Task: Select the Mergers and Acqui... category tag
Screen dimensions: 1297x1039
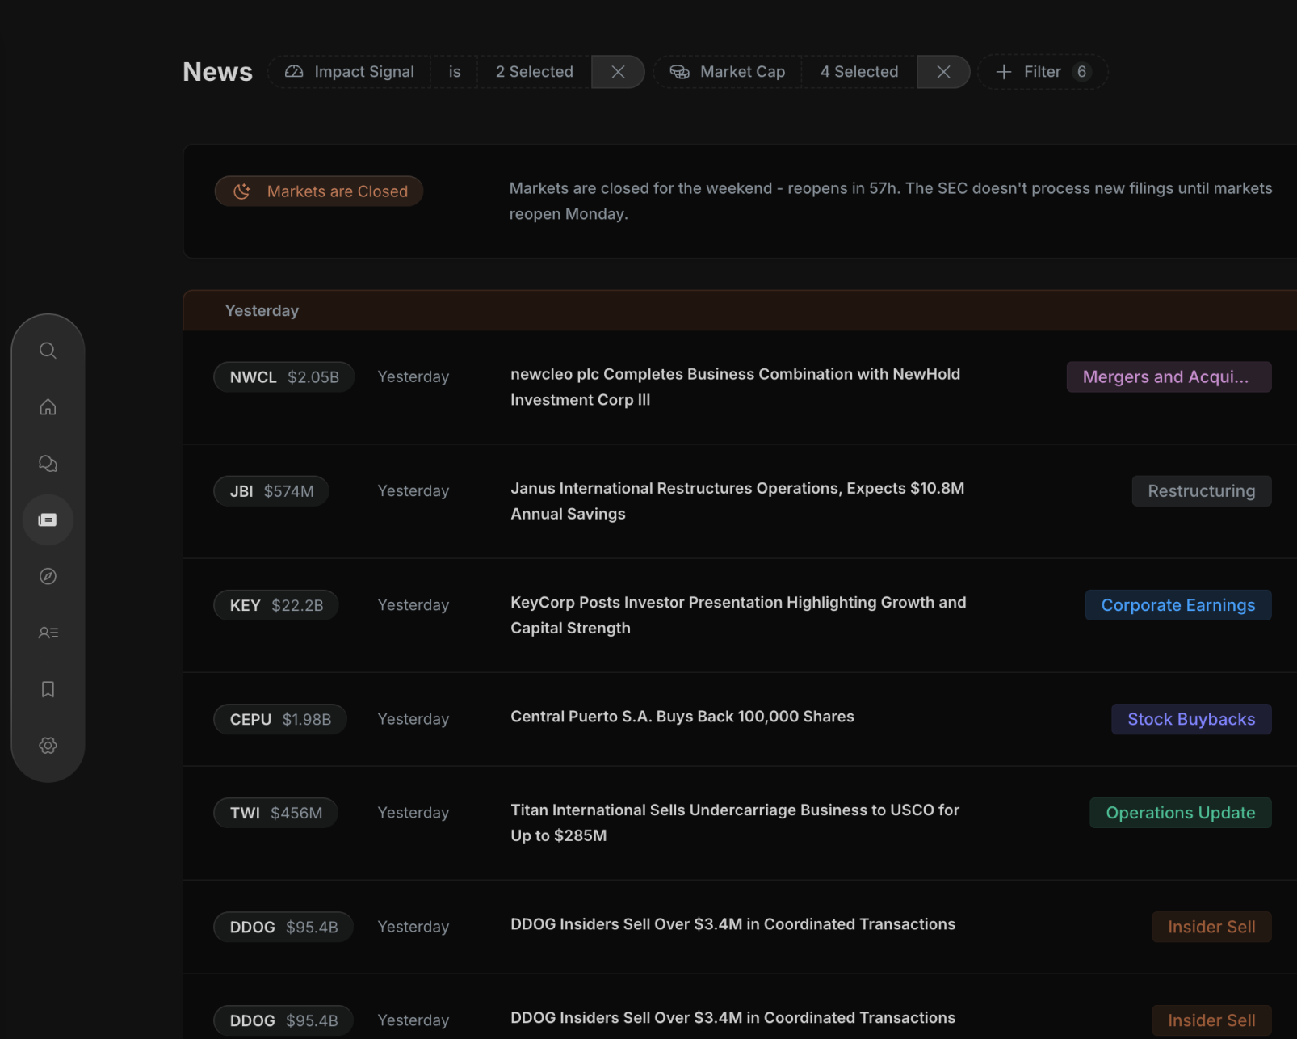Action: coord(1169,377)
